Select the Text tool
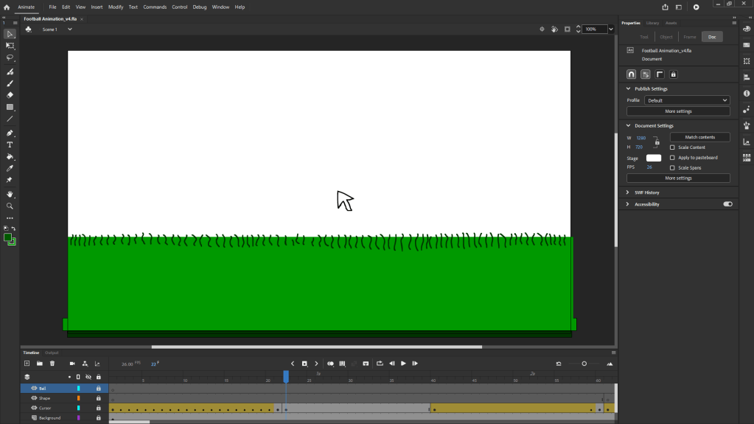The image size is (754, 424). point(10,145)
